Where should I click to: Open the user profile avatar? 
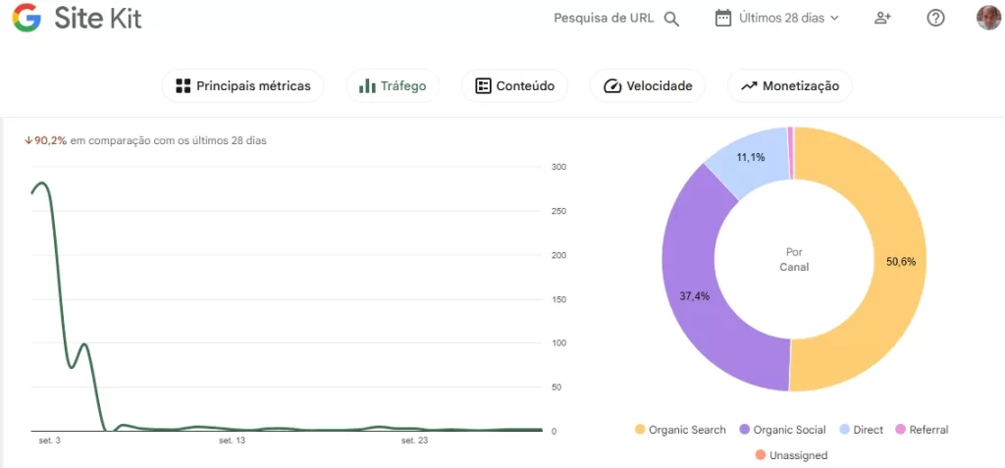(x=987, y=18)
